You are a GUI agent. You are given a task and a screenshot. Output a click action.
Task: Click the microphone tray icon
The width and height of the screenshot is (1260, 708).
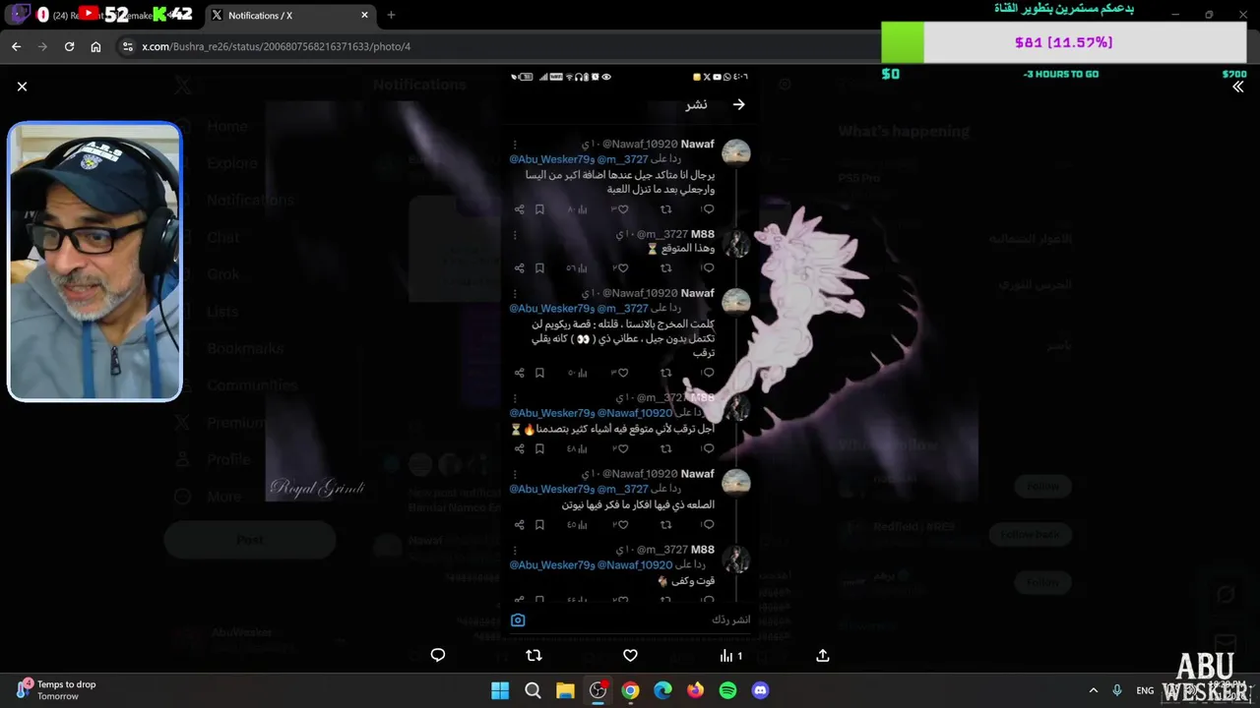pyautogui.click(x=1116, y=690)
